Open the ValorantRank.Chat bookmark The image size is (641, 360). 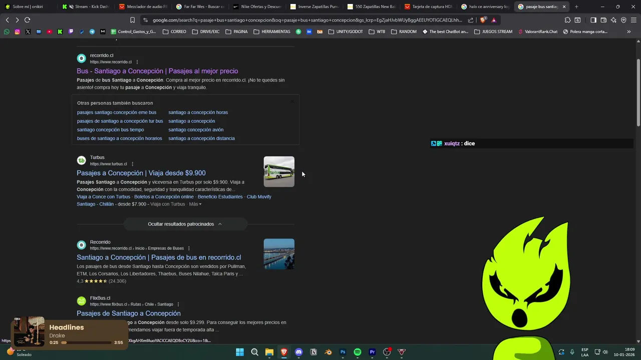(538, 31)
